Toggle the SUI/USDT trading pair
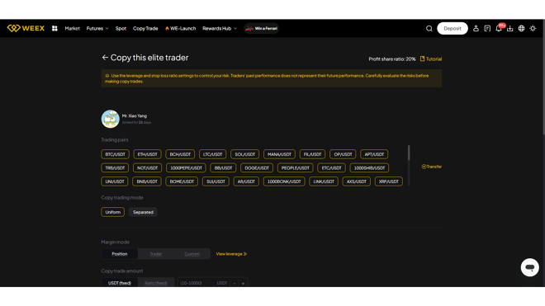 [x=216, y=181]
